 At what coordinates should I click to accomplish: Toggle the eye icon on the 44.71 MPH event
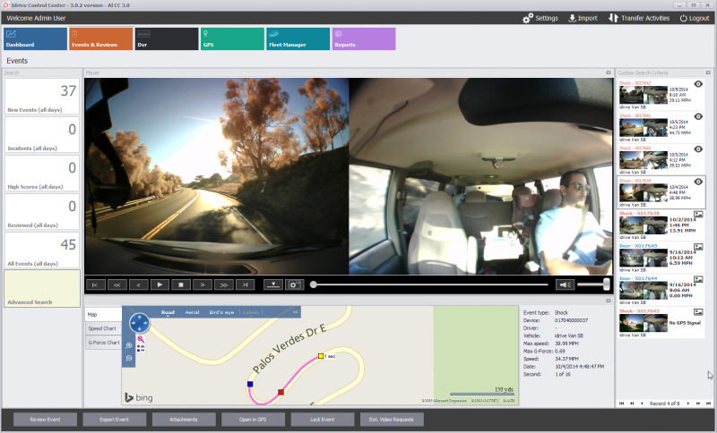pos(698,116)
